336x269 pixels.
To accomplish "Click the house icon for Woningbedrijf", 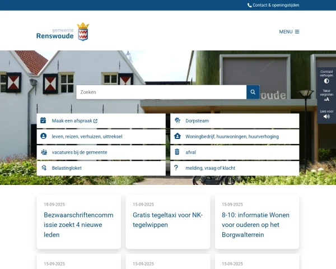I will [x=177, y=136].
